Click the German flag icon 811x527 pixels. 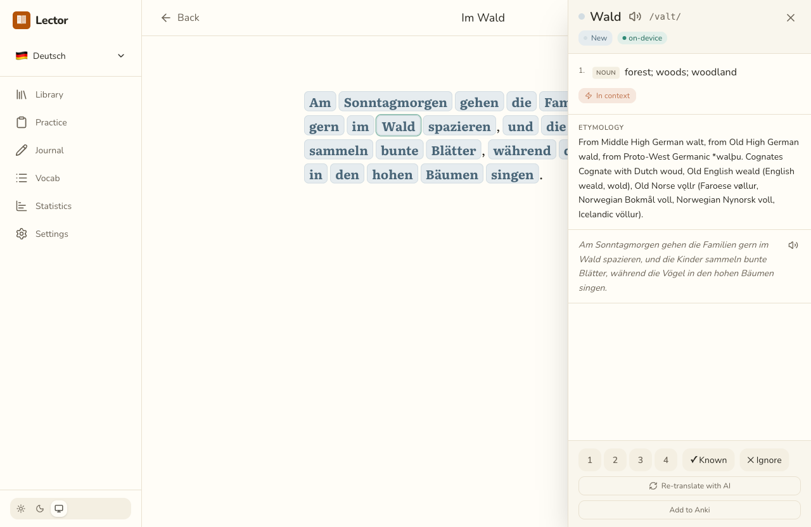(x=22, y=56)
